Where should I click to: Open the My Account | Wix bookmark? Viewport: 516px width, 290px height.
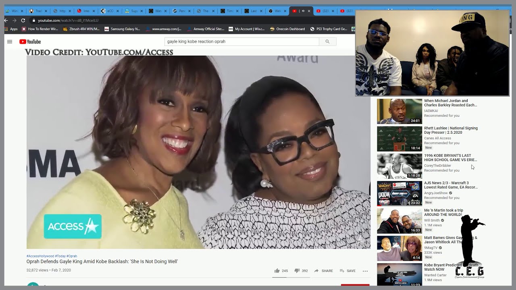pyautogui.click(x=247, y=29)
